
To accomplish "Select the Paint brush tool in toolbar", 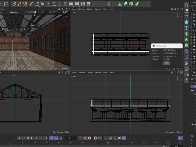I will [31, 4].
